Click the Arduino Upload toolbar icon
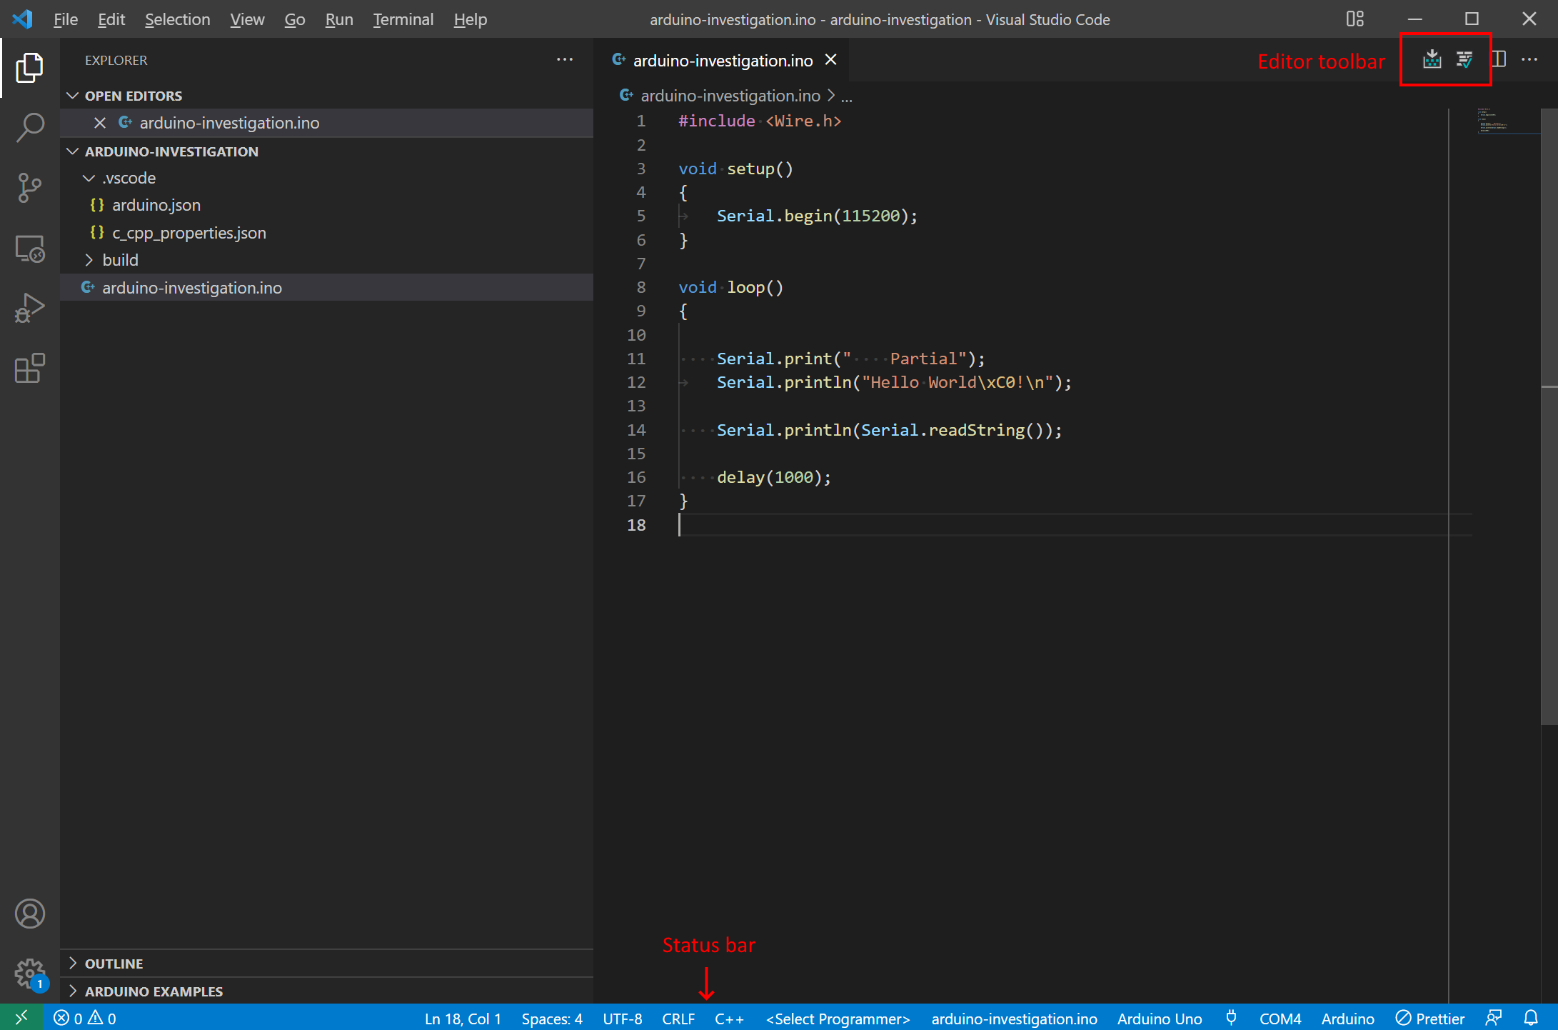Viewport: 1558px width, 1030px height. coord(1432,59)
